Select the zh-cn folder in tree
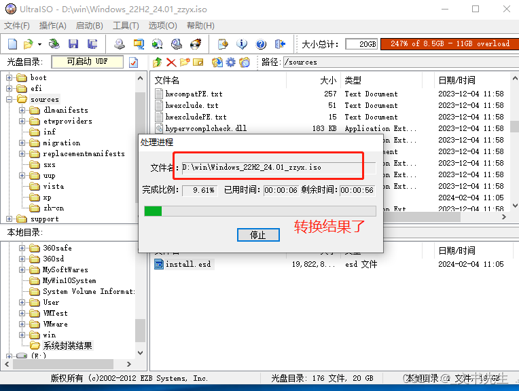Viewport: 519px width, 391px height. (54, 208)
